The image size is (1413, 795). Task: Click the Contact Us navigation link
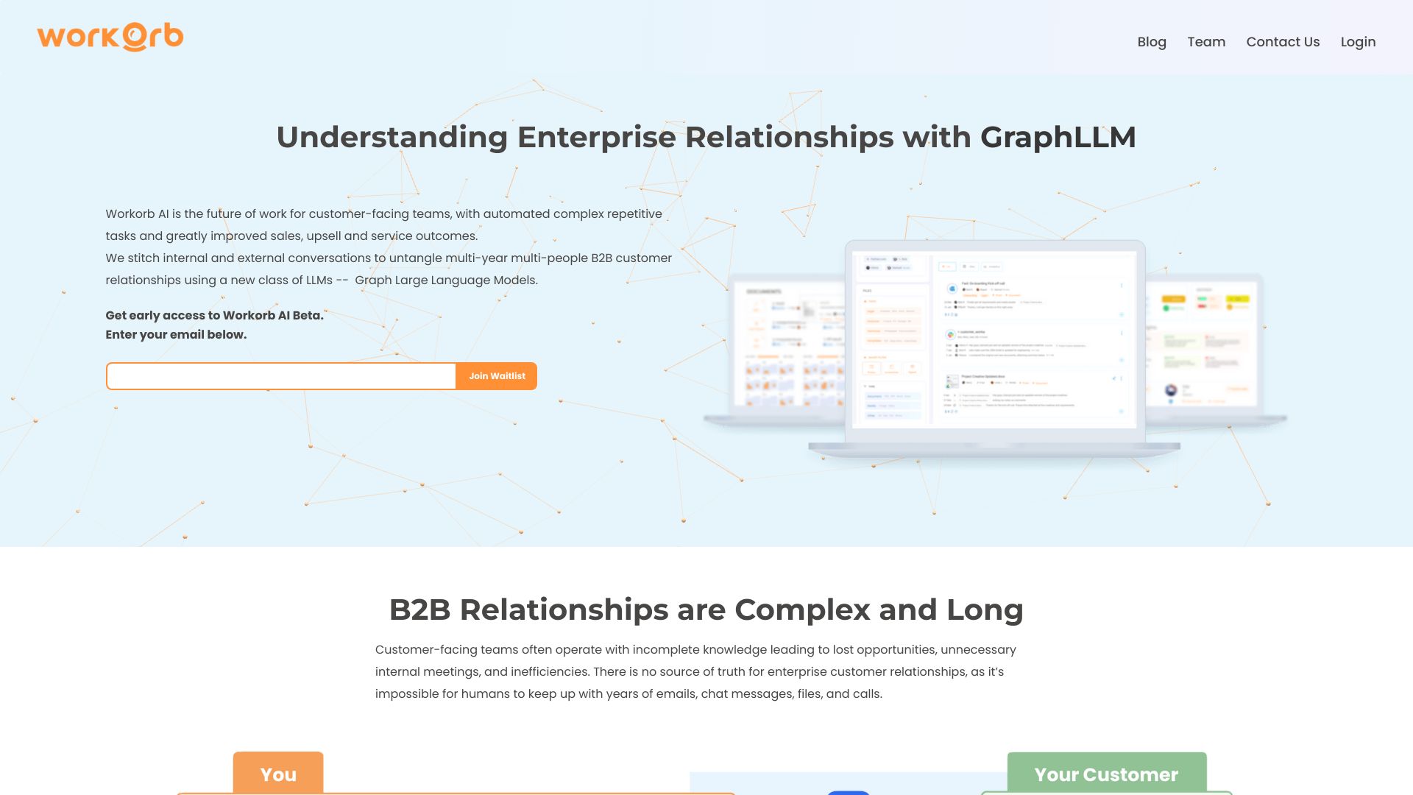coord(1282,40)
